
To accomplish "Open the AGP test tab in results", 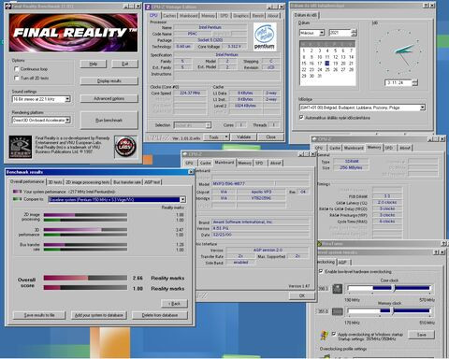I will [x=152, y=182].
